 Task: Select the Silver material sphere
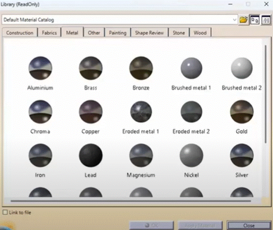coord(241,155)
